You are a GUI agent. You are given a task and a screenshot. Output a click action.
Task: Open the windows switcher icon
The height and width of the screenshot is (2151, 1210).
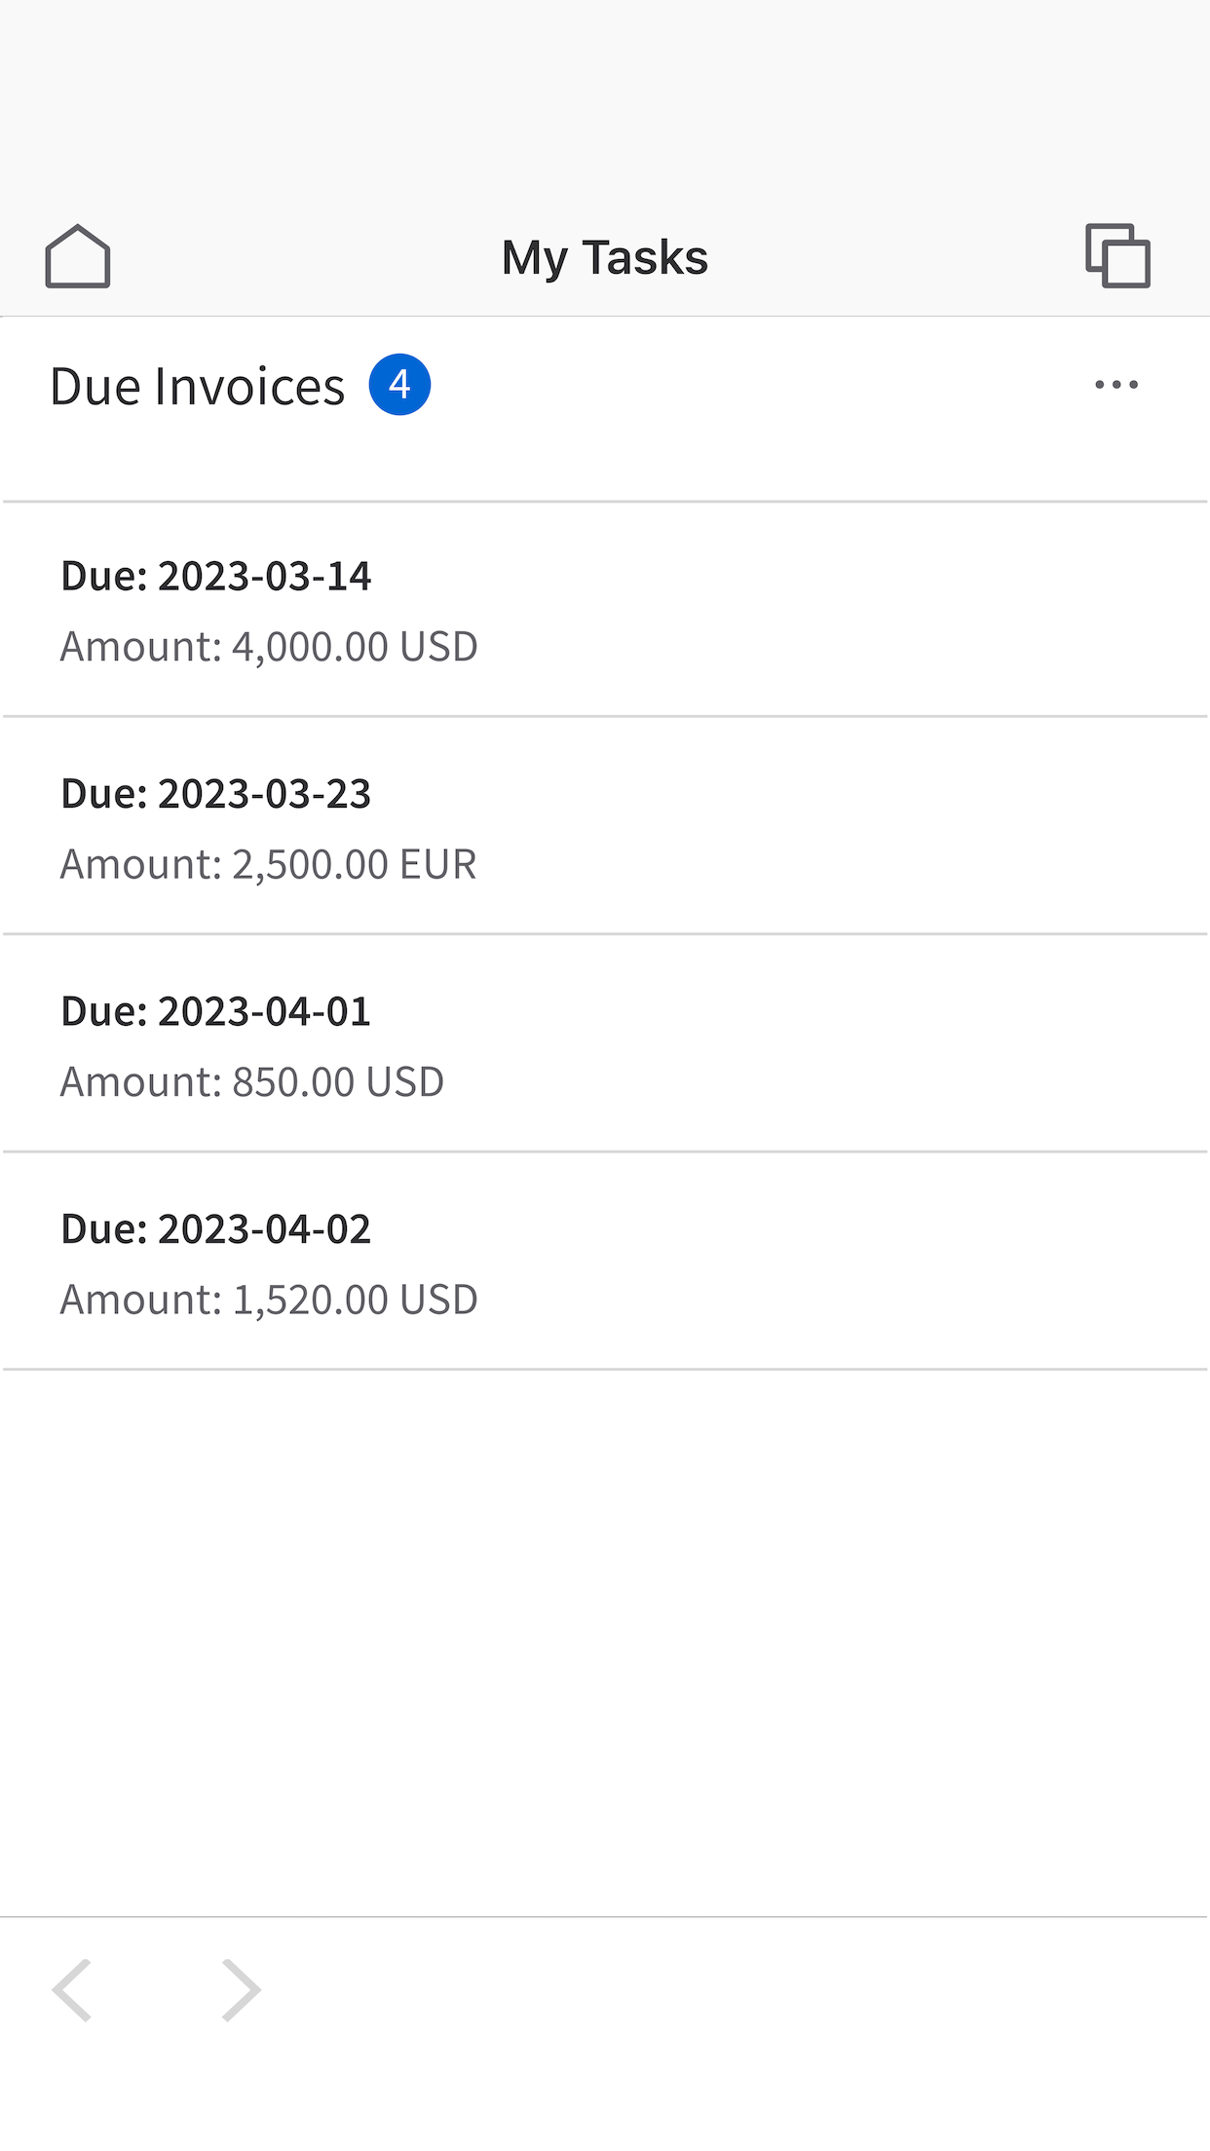[1117, 256]
